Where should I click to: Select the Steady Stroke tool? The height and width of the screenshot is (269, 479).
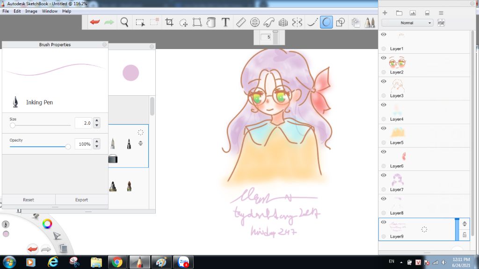[312, 22]
